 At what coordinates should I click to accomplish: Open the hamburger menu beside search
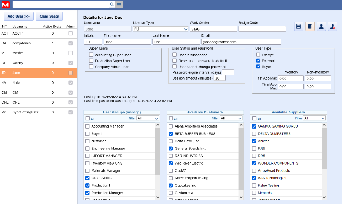point(119,4)
